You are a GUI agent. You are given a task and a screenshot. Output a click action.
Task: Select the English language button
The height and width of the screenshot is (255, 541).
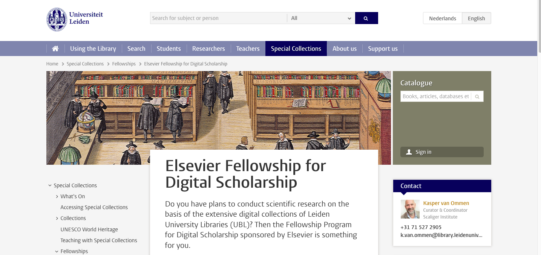tap(477, 18)
